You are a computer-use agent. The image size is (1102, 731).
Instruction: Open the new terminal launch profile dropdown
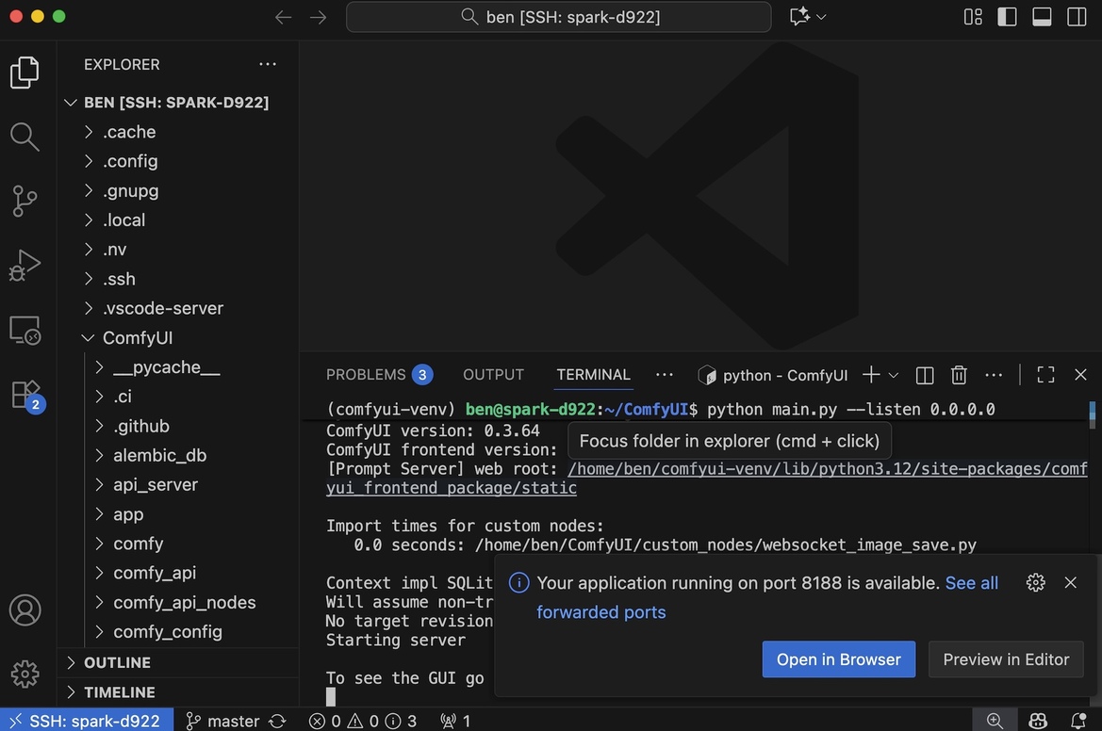tap(894, 375)
